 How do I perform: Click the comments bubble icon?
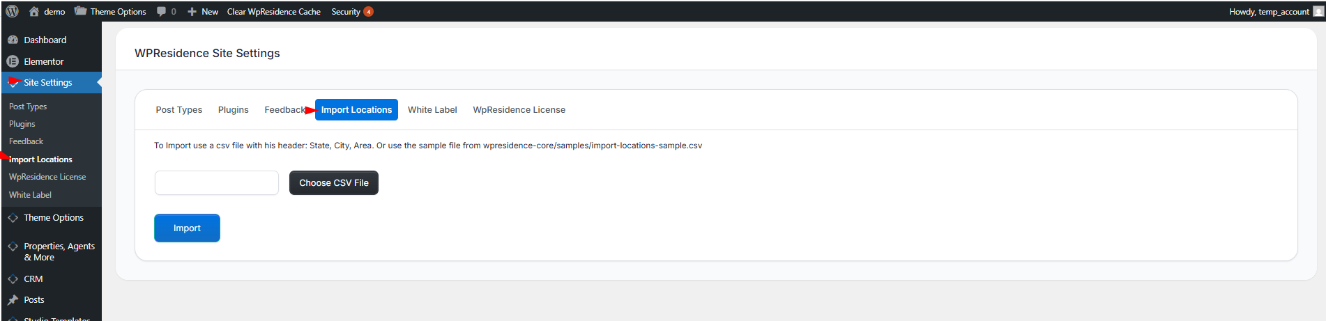click(x=162, y=11)
